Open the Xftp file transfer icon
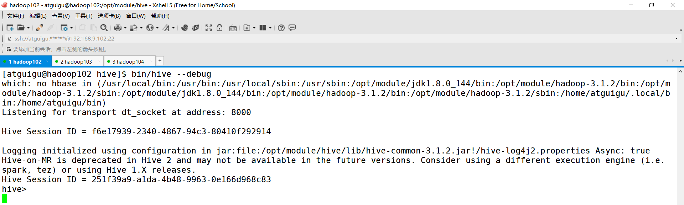 click(195, 28)
